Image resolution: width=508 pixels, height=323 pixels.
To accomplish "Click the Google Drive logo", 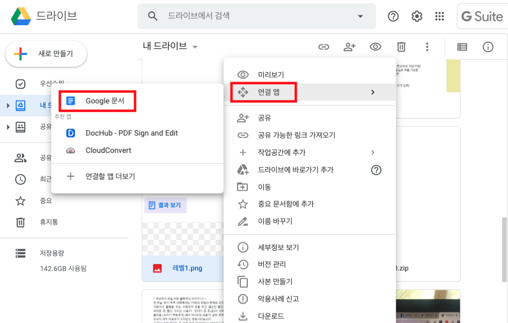I will coord(21,16).
